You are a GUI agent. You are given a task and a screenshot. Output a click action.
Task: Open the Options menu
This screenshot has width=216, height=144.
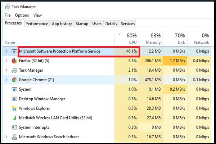point(22,15)
